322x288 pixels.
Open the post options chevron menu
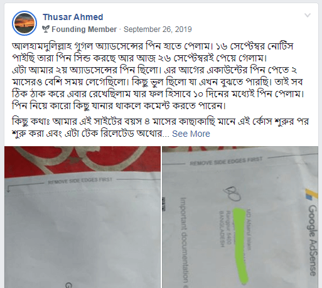pyautogui.click(x=308, y=15)
